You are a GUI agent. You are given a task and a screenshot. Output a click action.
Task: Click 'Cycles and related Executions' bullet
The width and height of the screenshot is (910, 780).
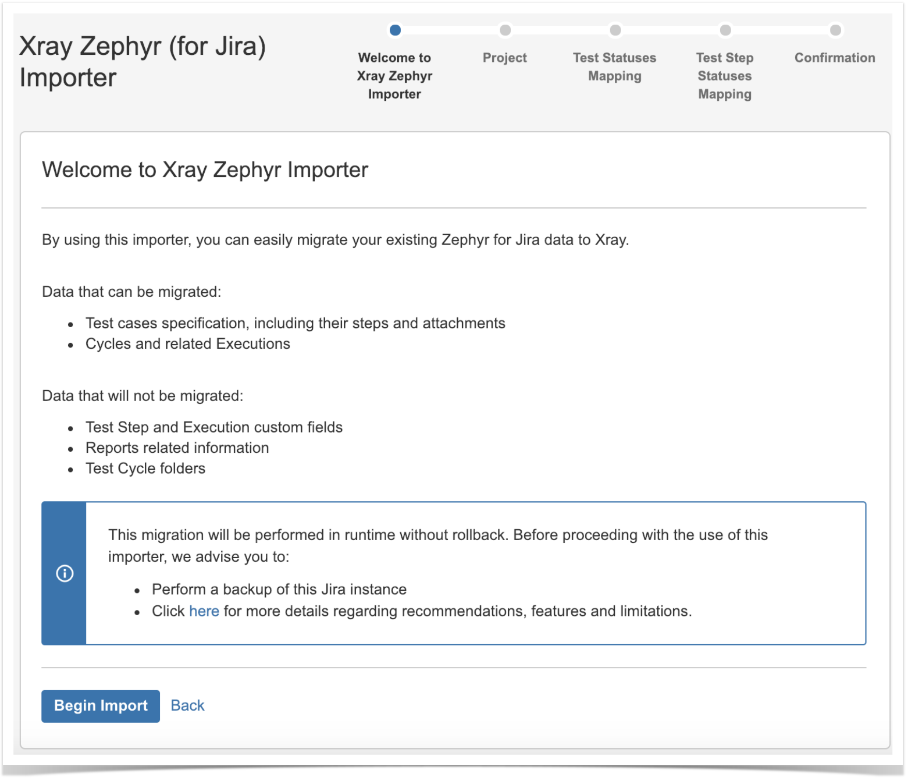[188, 344]
